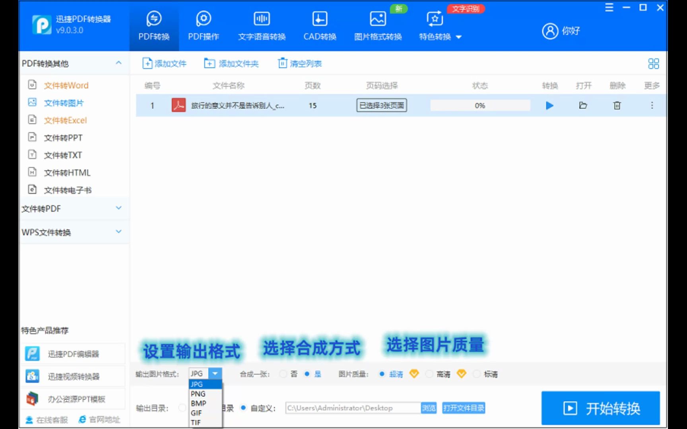
Task: Open 办公资源PPT模板 recommended product
Action: pos(74,399)
